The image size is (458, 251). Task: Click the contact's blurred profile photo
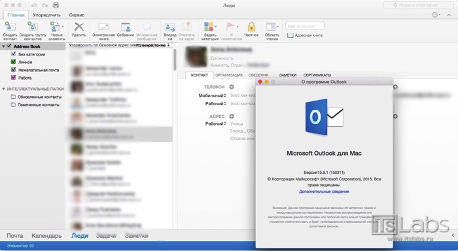click(x=196, y=57)
